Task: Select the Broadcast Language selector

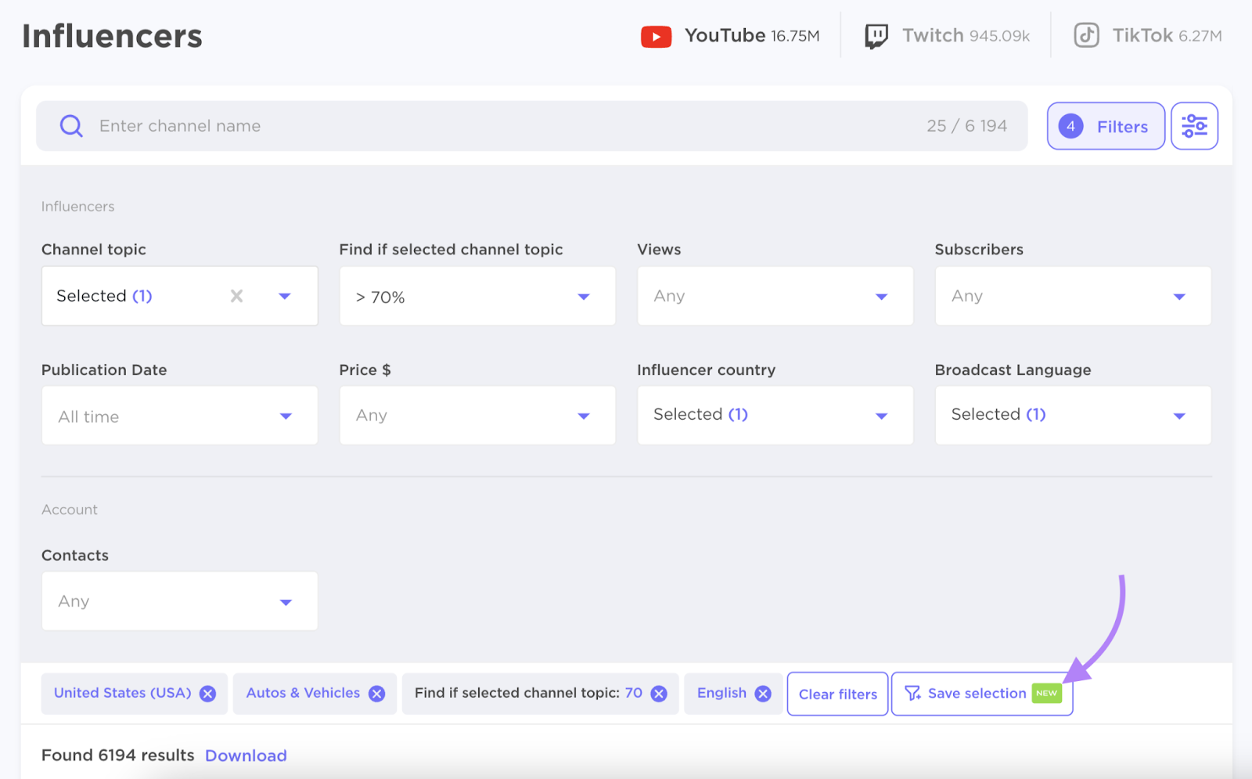Action: tap(1072, 415)
